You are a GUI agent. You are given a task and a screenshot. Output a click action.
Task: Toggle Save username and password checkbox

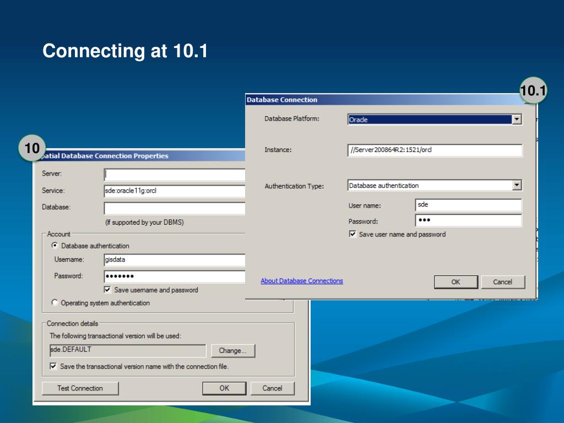coord(107,290)
